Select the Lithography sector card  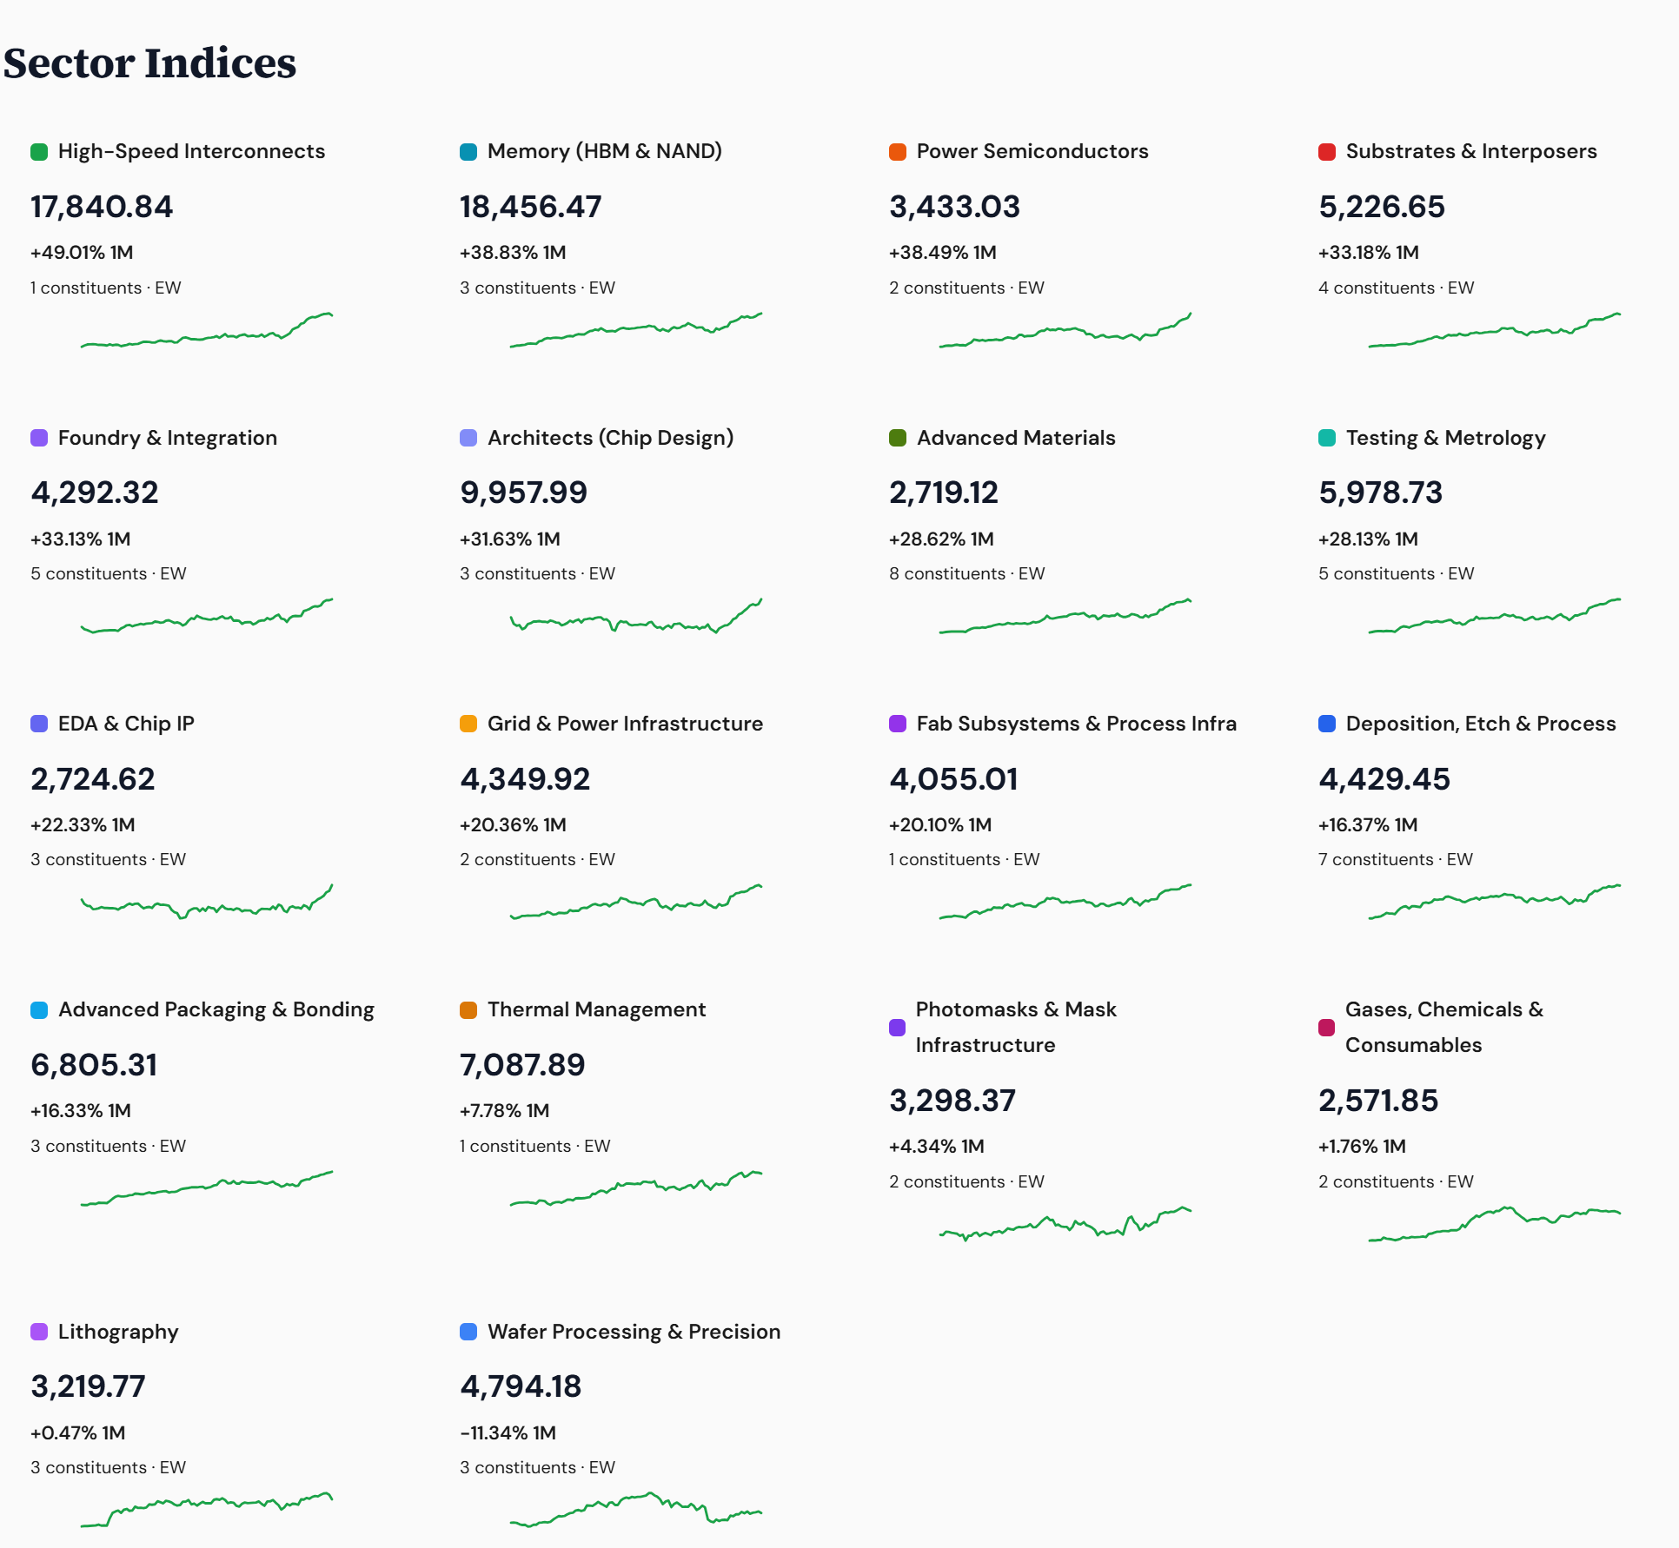118,1332
